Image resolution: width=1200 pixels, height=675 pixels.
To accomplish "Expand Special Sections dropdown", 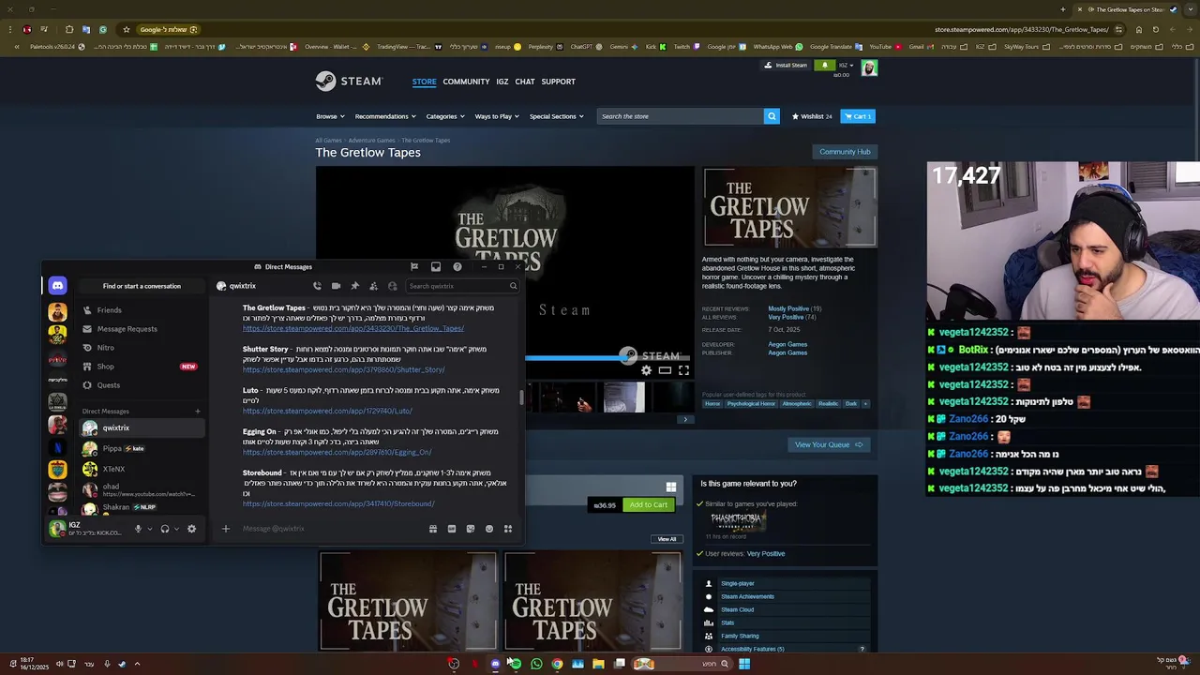I will pyautogui.click(x=557, y=116).
